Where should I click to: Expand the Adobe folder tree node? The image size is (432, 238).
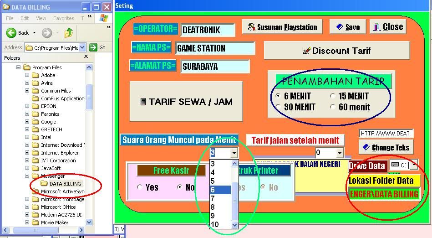pyautogui.click(x=27, y=75)
